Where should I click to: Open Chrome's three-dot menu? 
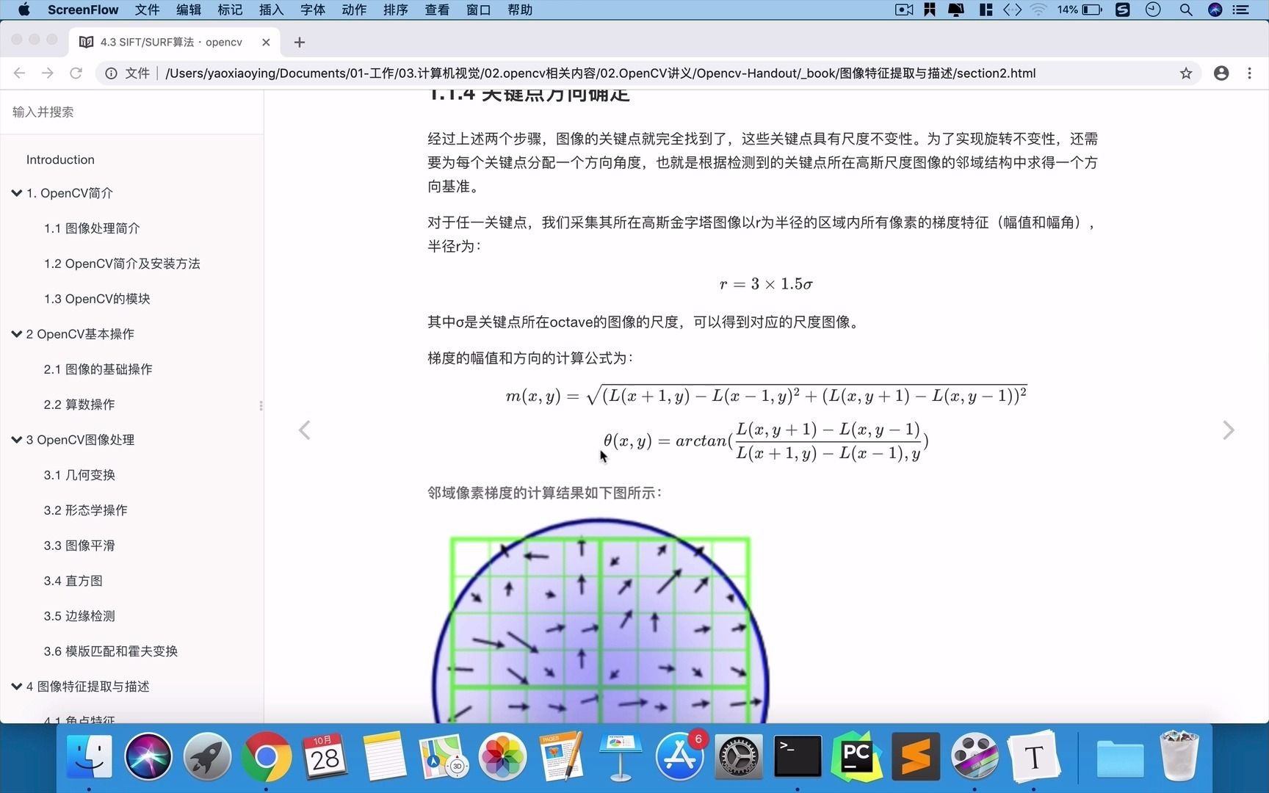(1249, 73)
